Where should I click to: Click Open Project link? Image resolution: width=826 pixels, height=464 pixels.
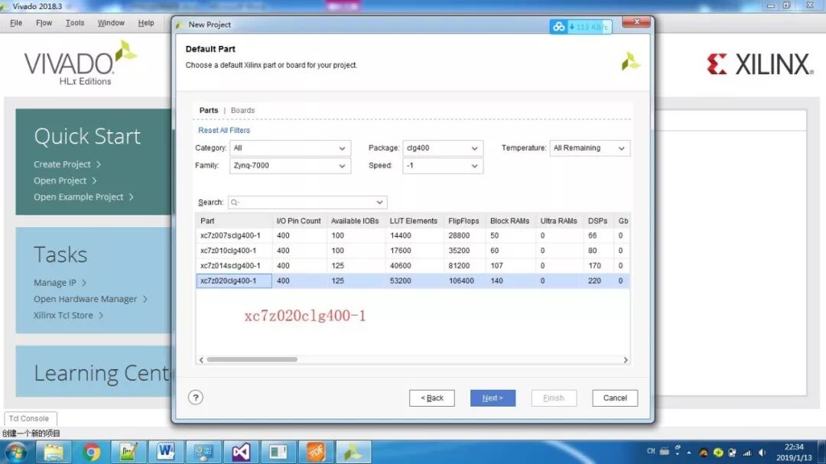pos(60,180)
